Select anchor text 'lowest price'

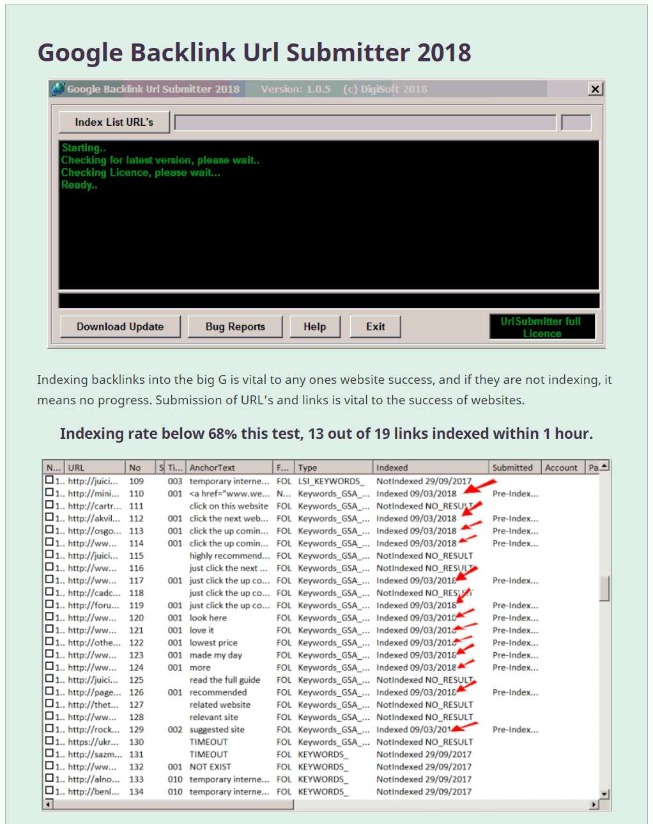213,643
